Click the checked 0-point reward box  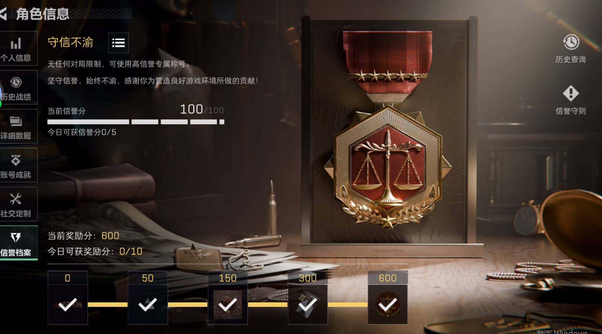pos(67,298)
